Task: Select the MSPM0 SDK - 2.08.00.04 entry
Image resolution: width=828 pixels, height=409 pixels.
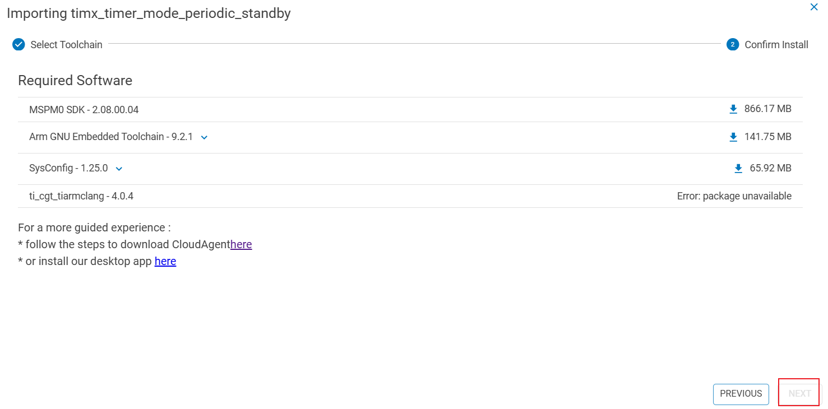Action: pos(84,110)
